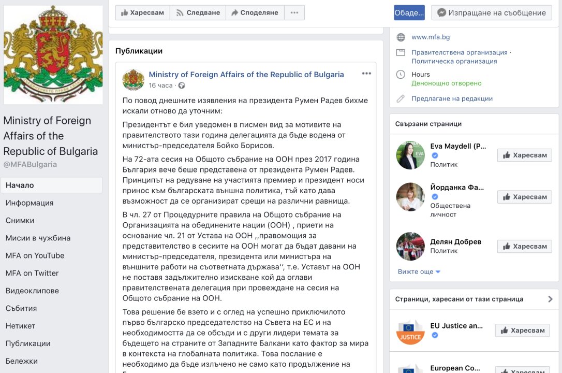Click the globe icon beside www.mfa.bg

401,37
